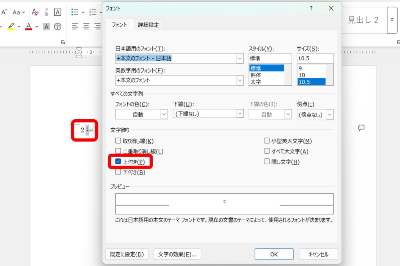Add furigana using the ルビ icon

(x=46, y=12)
